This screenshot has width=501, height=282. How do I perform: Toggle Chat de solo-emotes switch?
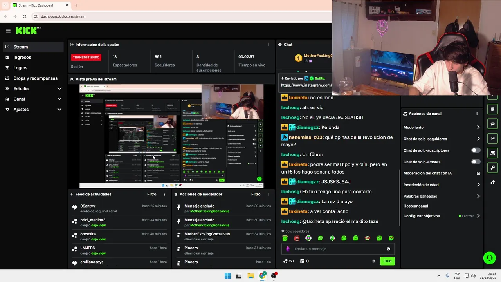pyautogui.click(x=476, y=162)
